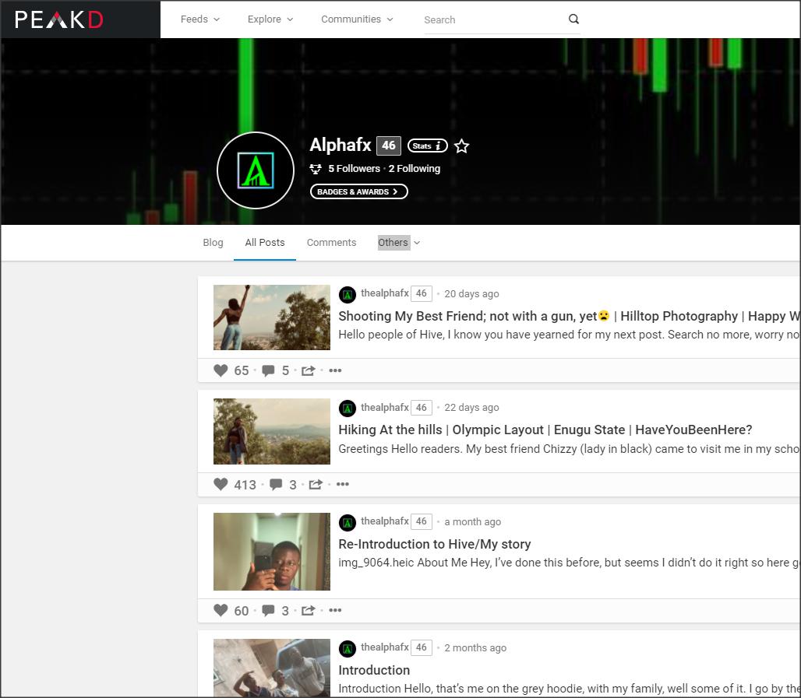Open the hilltop photo thumbnail with raised arm
801x698 pixels.
(x=272, y=317)
